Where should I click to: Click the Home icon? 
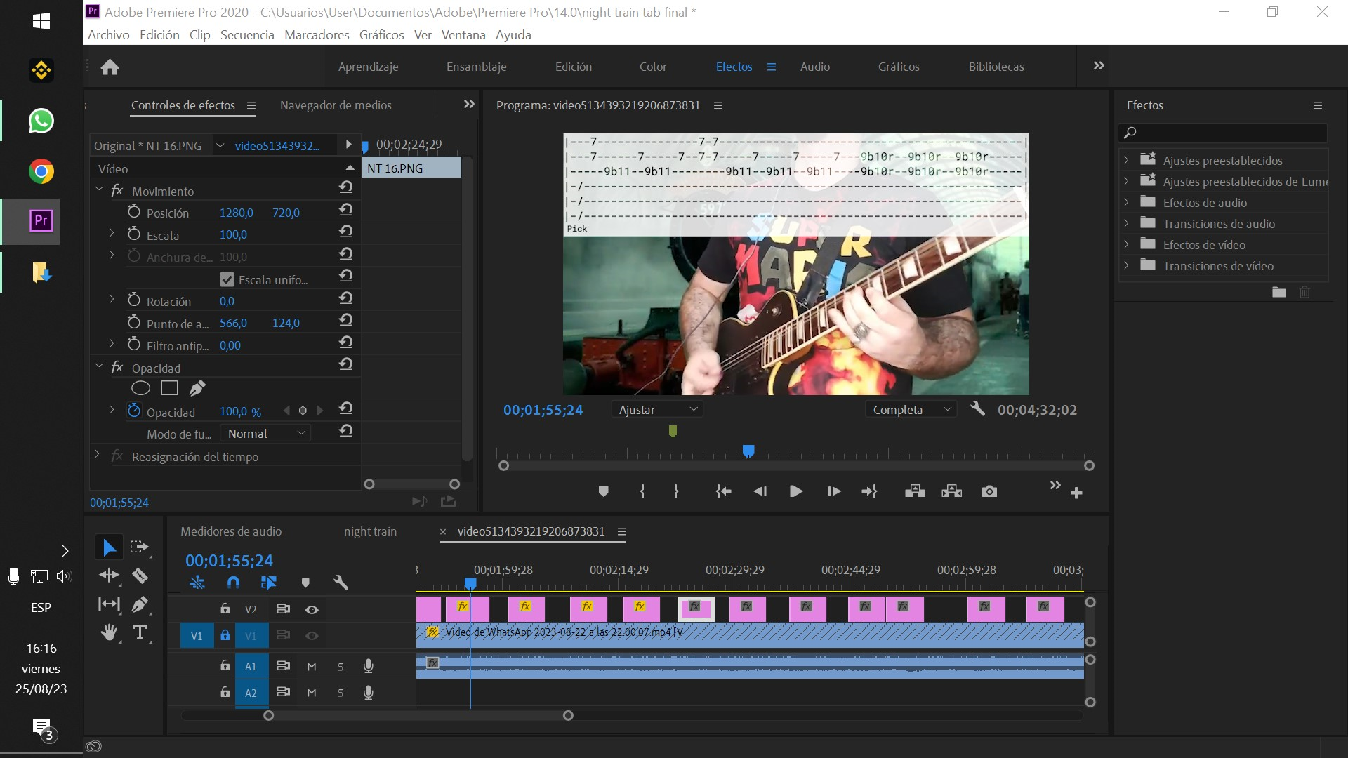click(110, 67)
